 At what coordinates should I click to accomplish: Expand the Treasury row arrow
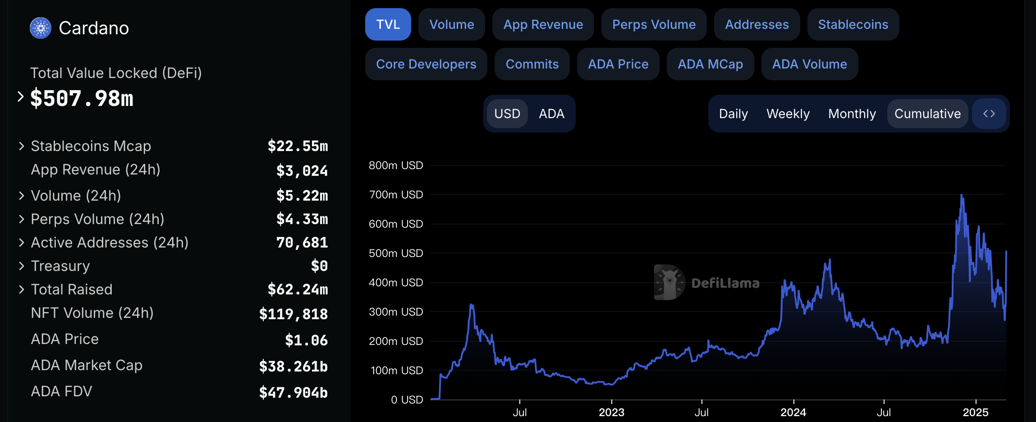[x=21, y=266]
